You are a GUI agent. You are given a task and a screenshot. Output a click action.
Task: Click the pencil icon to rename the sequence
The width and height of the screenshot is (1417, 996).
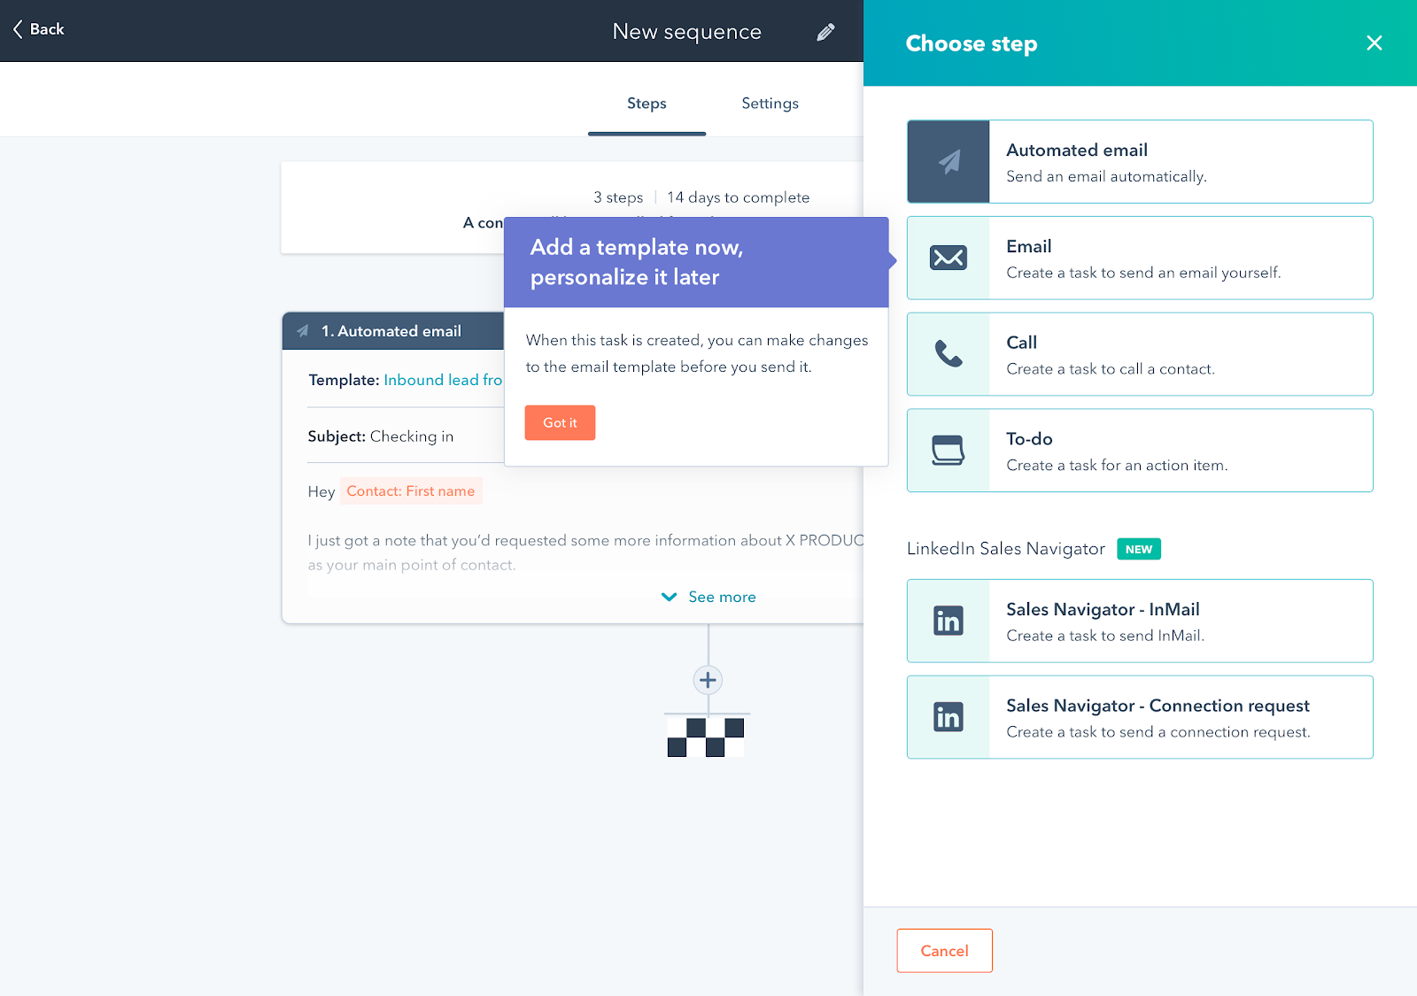click(825, 31)
